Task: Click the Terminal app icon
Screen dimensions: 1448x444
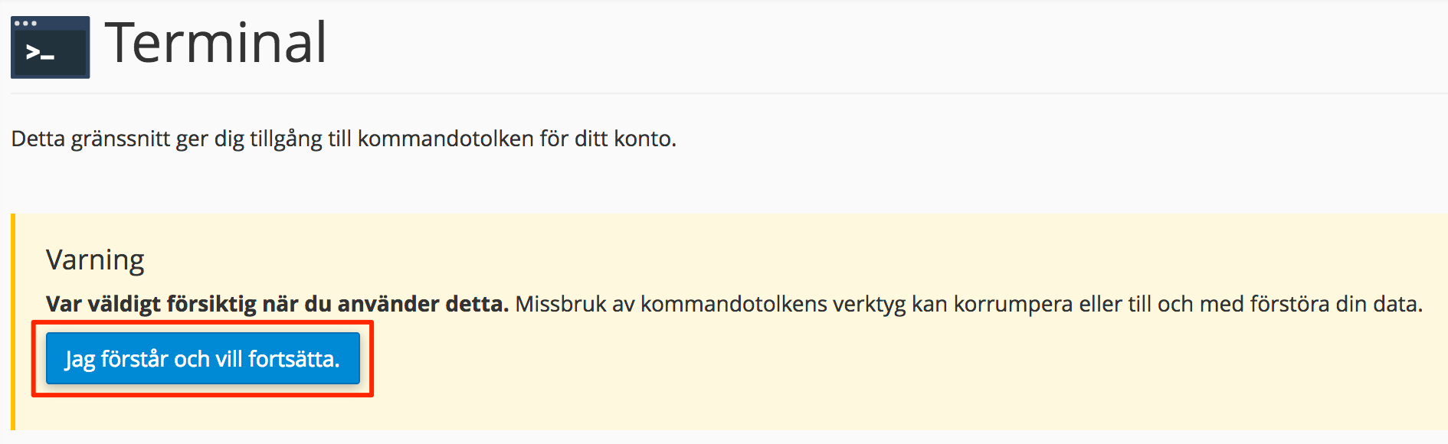Action: pos(50,47)
